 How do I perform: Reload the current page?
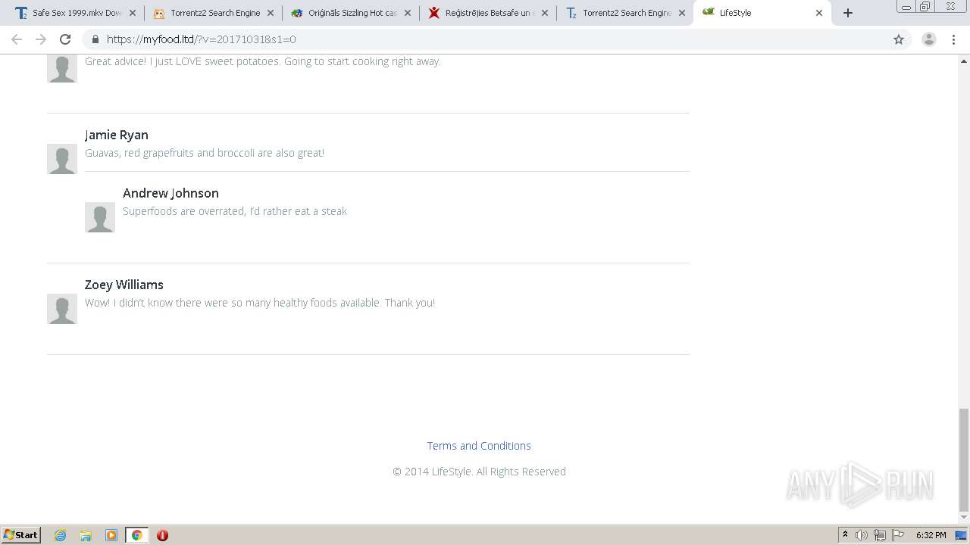(65, 39)
